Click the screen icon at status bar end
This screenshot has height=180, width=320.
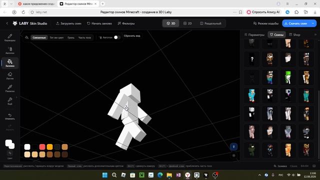pyautogui.click(x=314, y=166)
